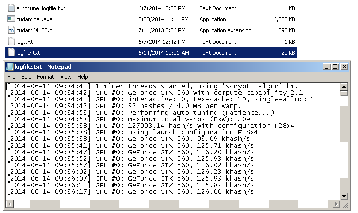Click the log line showing 126.20 khash/s

click(x=130, y=152)
